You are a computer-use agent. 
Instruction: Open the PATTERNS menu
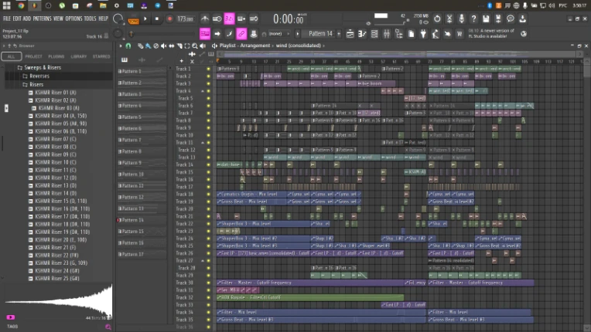click(42, 19)
